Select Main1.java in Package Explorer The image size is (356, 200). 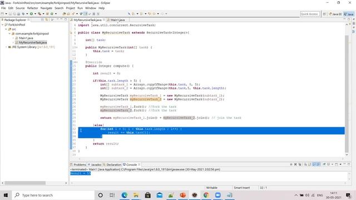point(26,38)
